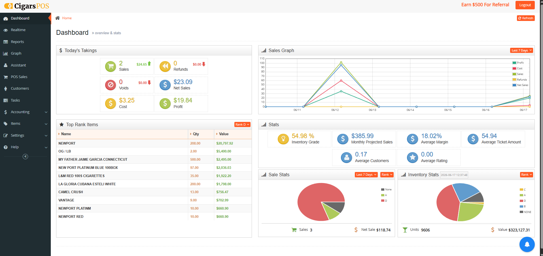Sort table by Value column header
The width and height of the screenshot is (543, 256).
click(233, 134)
